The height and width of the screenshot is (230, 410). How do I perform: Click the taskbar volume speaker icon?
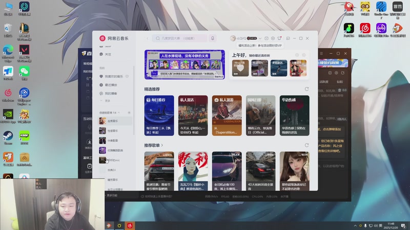(x=376, y=225)
